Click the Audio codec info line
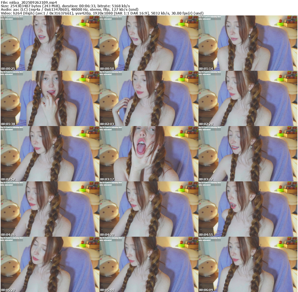 tap(70, 9)
